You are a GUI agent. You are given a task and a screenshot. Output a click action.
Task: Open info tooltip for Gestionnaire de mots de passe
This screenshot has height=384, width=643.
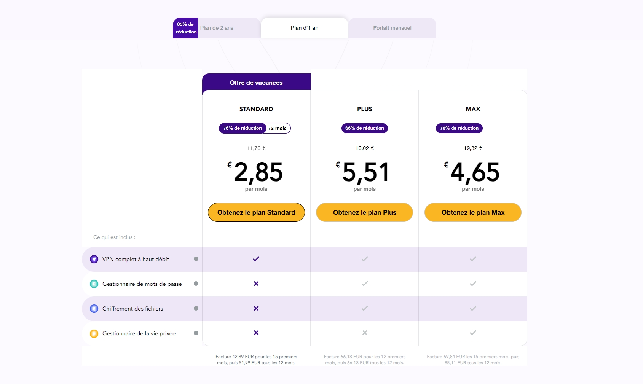coord(196,284)
